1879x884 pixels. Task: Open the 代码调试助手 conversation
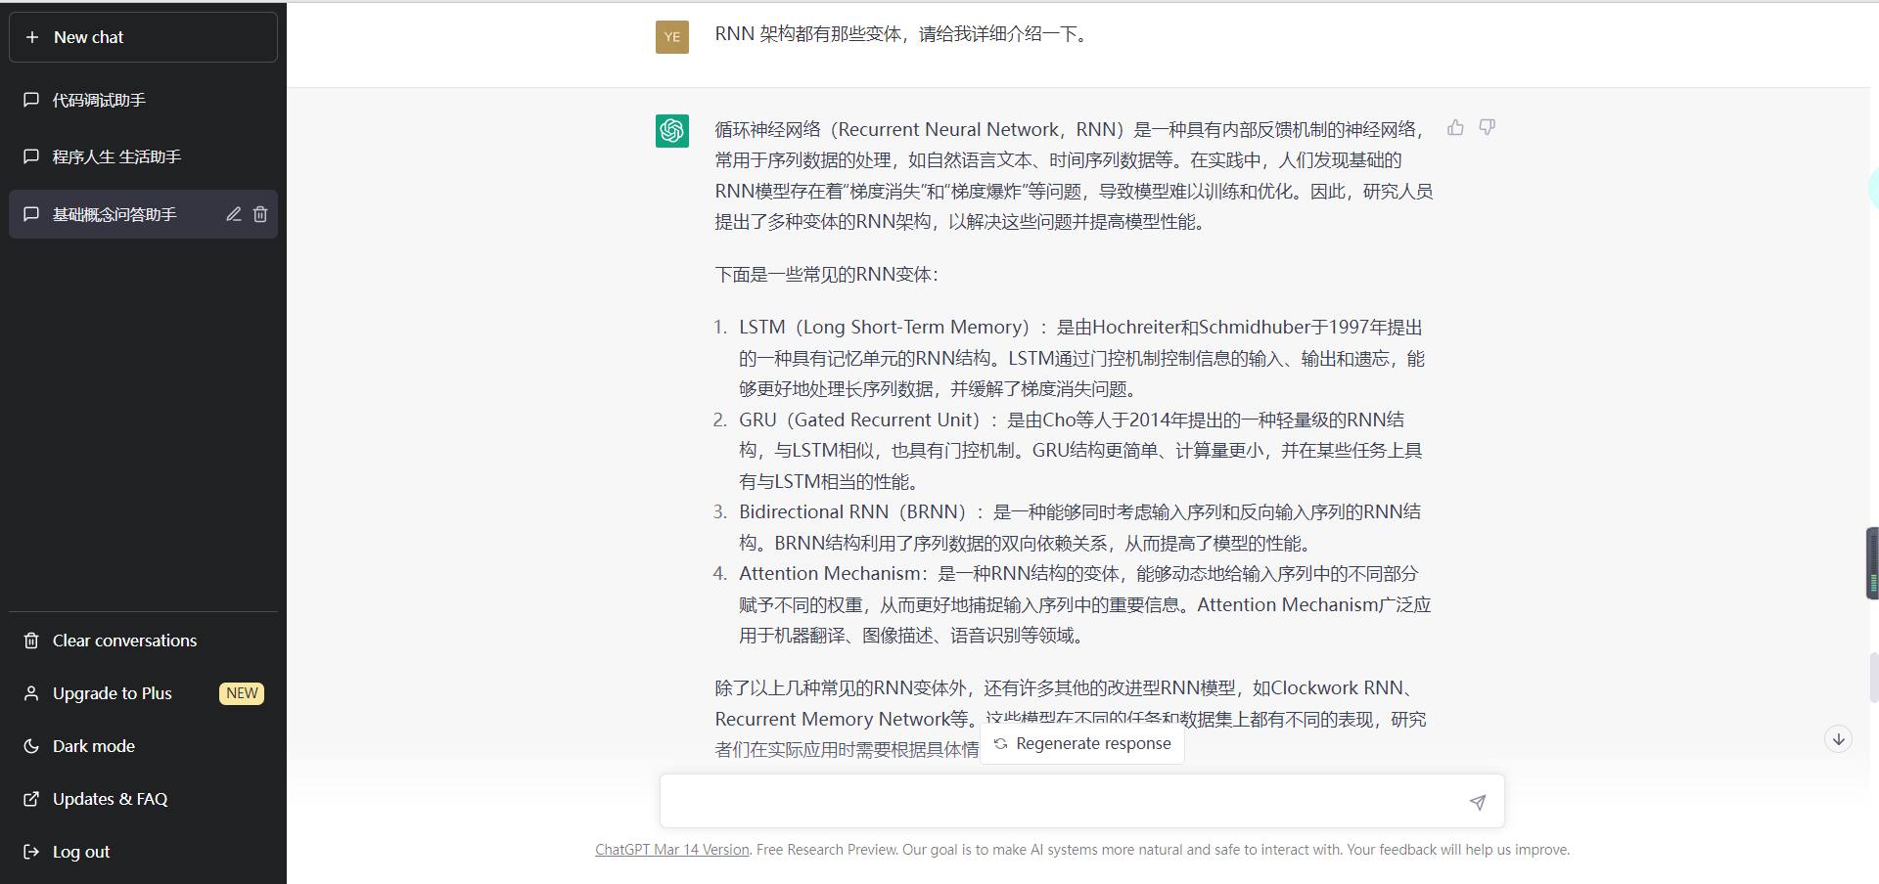click(143, 100)
